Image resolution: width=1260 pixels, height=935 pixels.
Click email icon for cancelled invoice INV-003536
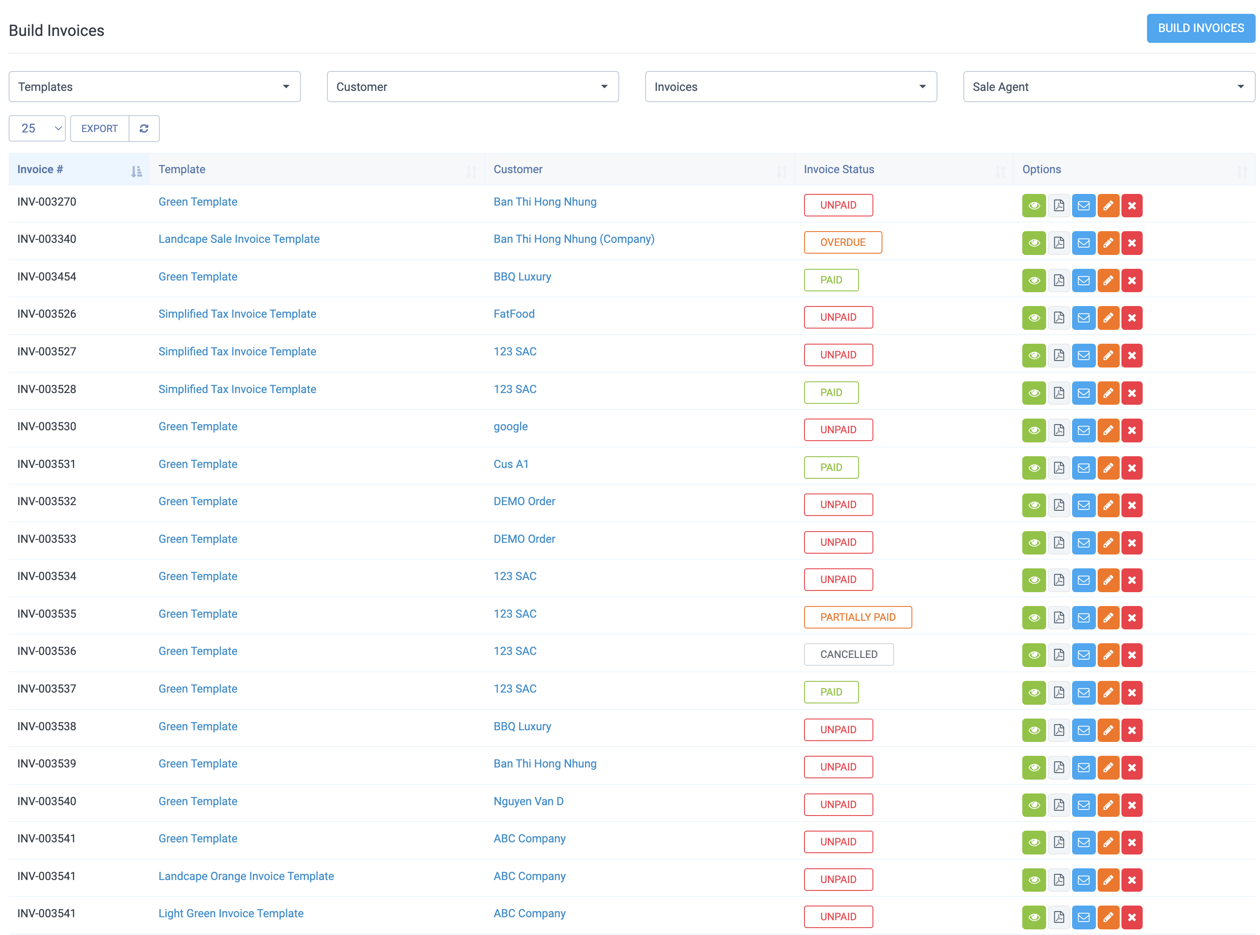coord(1083,655)
